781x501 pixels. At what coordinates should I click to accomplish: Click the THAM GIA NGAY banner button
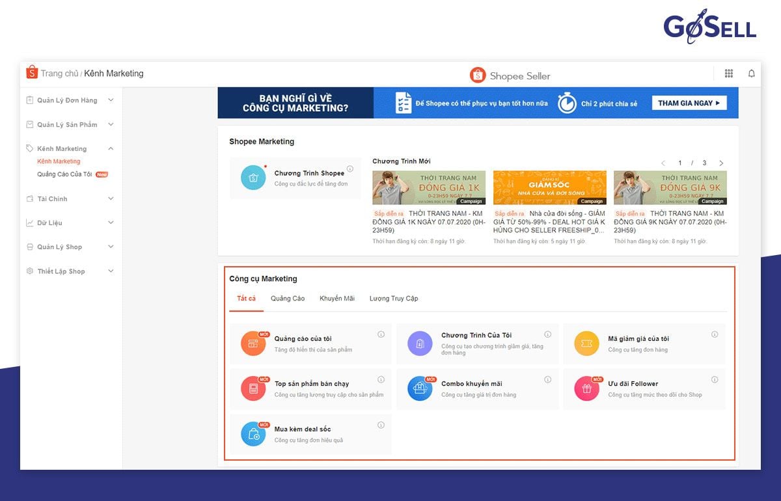(x=689, y=103)
